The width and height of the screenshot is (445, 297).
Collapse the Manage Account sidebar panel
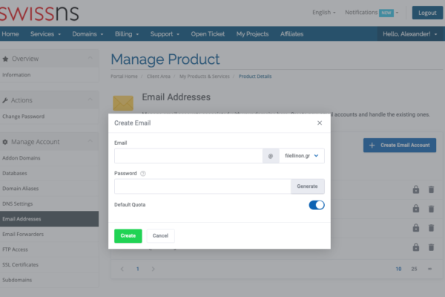(x=90, y=142)
